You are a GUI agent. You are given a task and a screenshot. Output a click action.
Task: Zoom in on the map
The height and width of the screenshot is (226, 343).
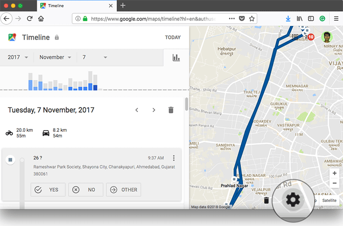[x=335, y=173]
